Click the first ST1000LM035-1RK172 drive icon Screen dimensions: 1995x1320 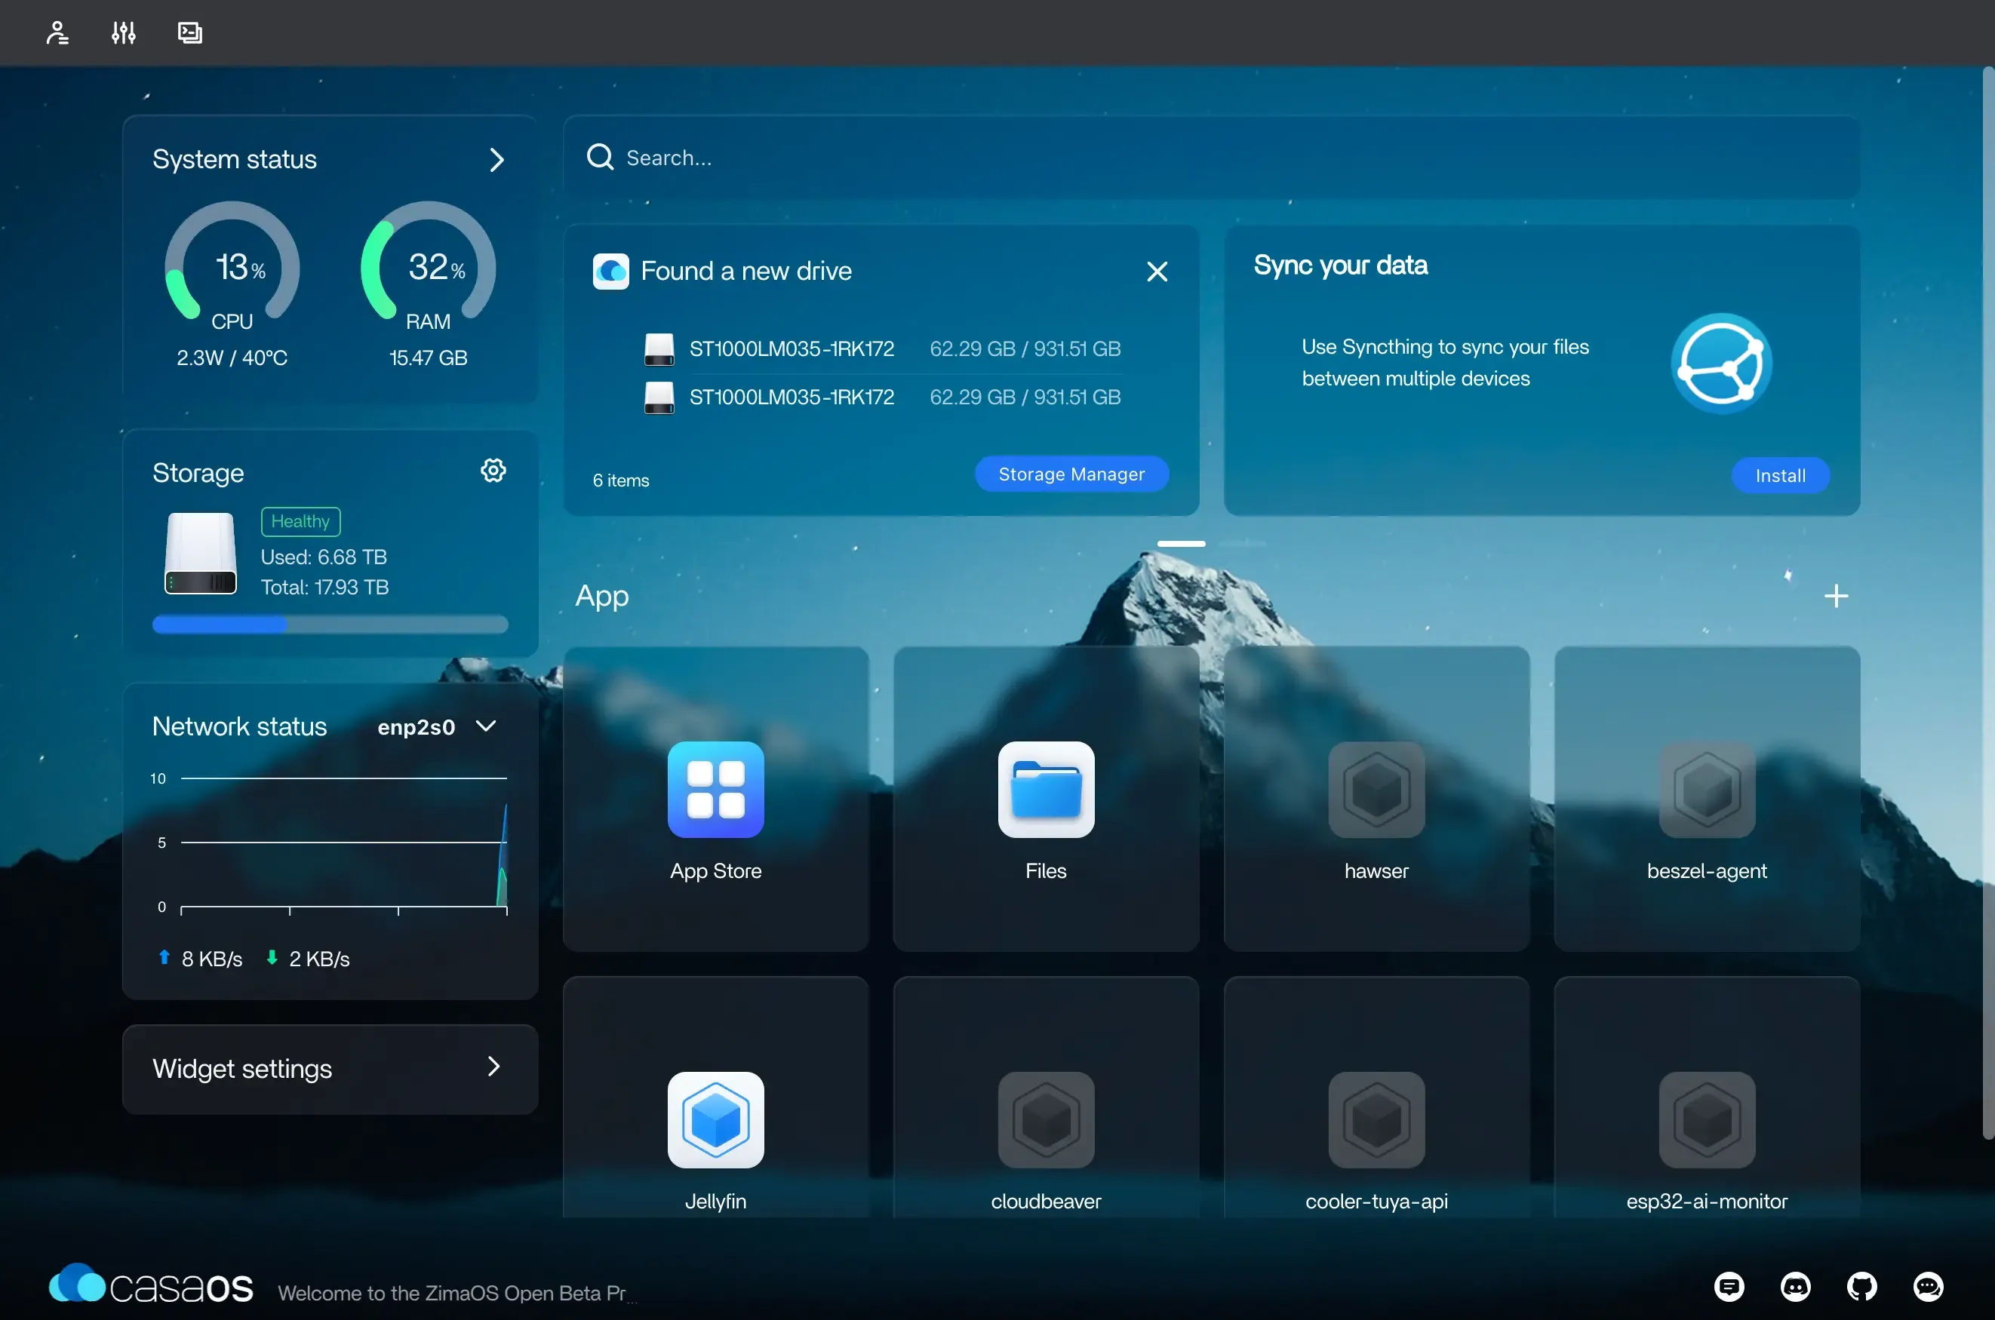pos(659,349)
